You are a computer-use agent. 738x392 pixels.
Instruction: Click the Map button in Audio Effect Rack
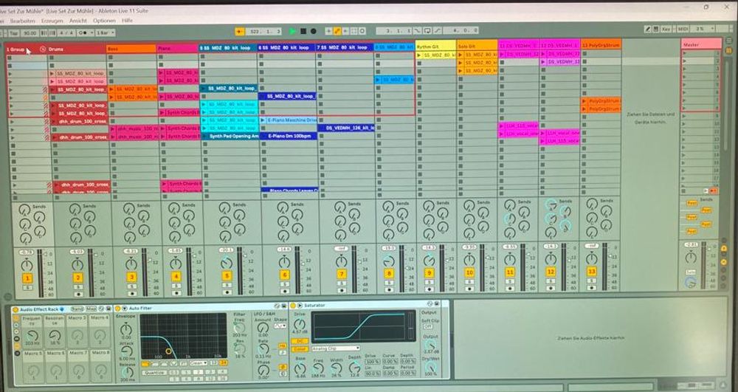[x=91, y=308]
